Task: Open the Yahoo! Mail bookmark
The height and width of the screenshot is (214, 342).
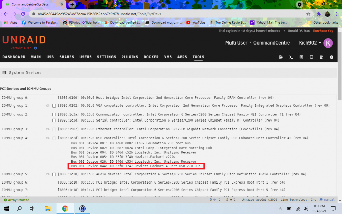Action: click(x=268, y=23)
